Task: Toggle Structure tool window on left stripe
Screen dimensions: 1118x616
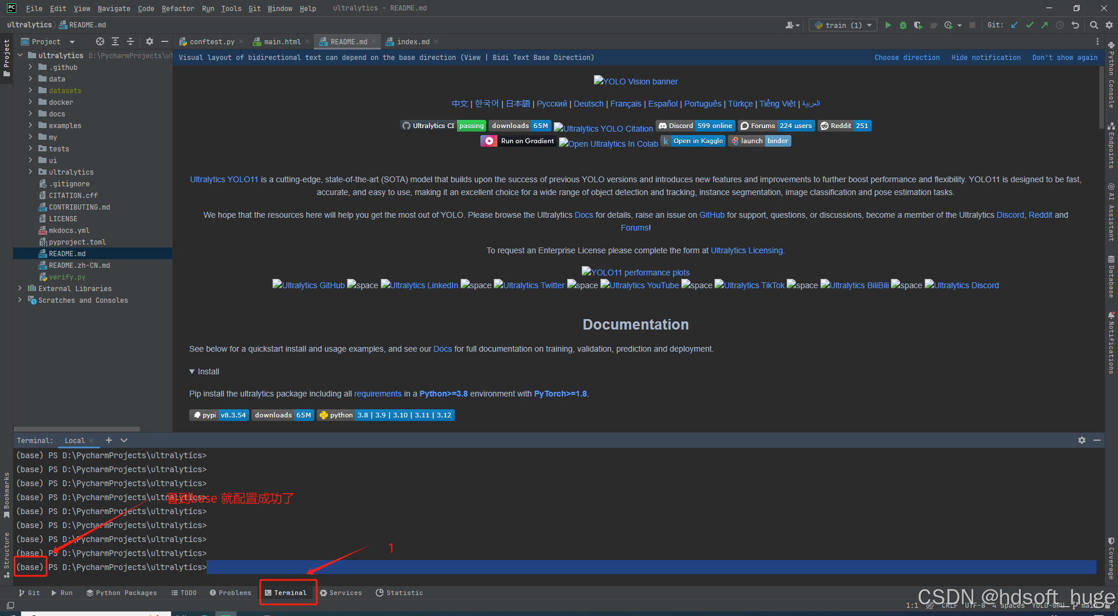Action: 6,555
